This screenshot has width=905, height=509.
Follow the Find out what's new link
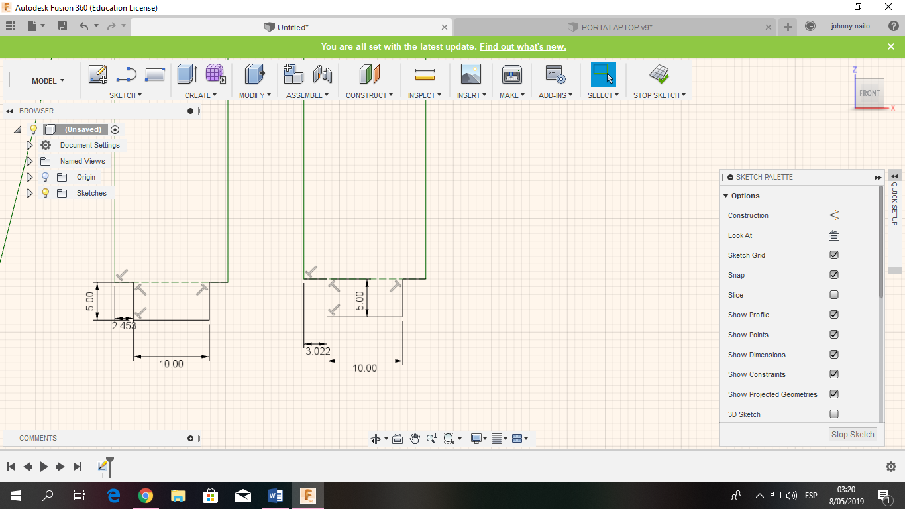tap(523, 47)
